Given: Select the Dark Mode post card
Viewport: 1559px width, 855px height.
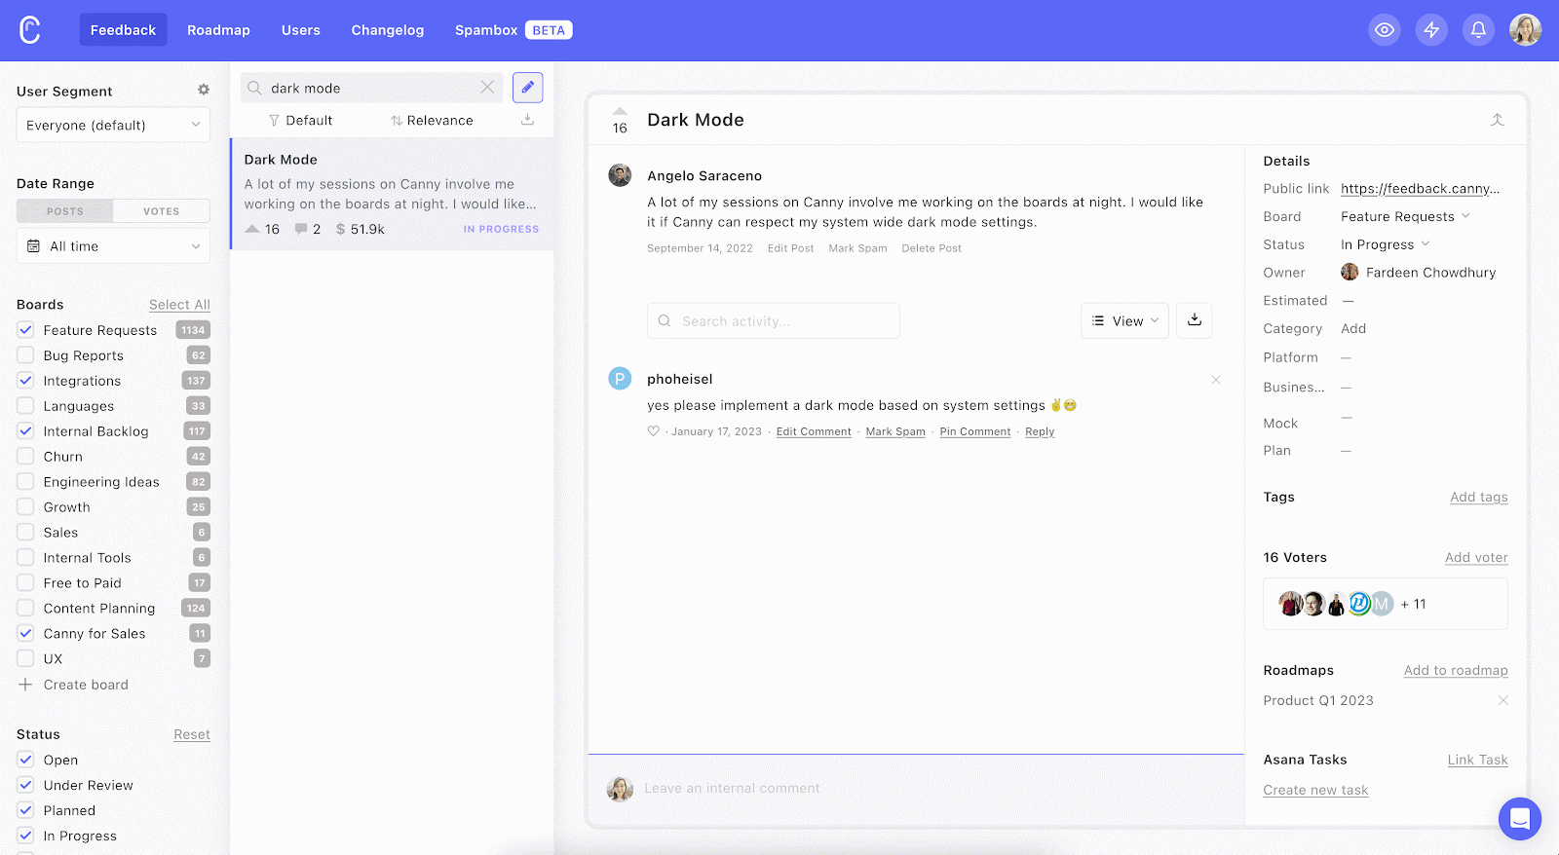Looking at the screenshot, I should (x=392, y=194).
